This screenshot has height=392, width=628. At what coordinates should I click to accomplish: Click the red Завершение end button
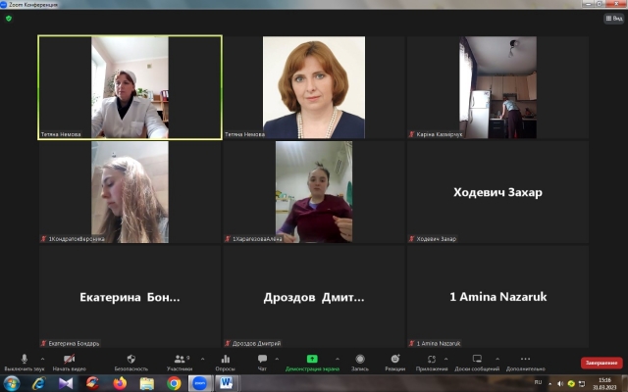[602, 363]
